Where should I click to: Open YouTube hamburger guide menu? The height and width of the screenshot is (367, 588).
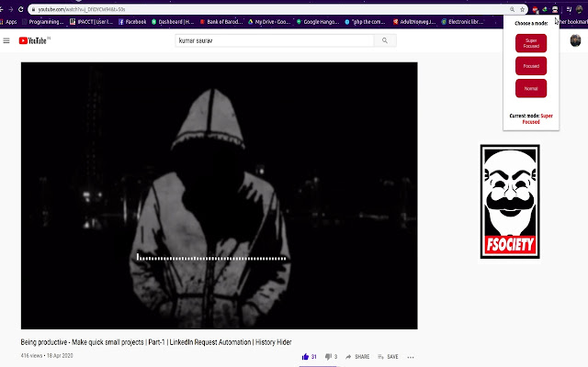tap(6, 40)
